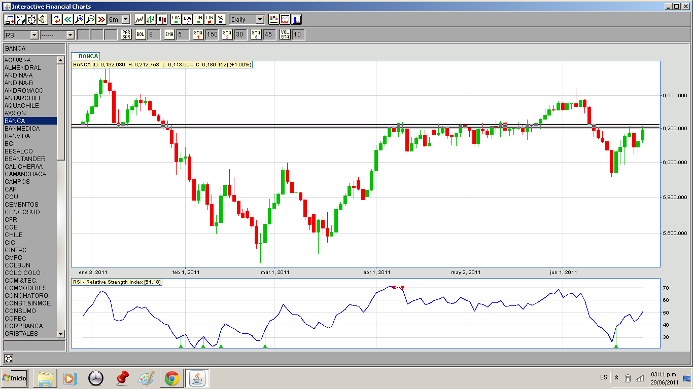Image resolution: width=693 pixels, height=389 pixels.
Task: Click the EMA period field showing 5
Action: [183, 34]
